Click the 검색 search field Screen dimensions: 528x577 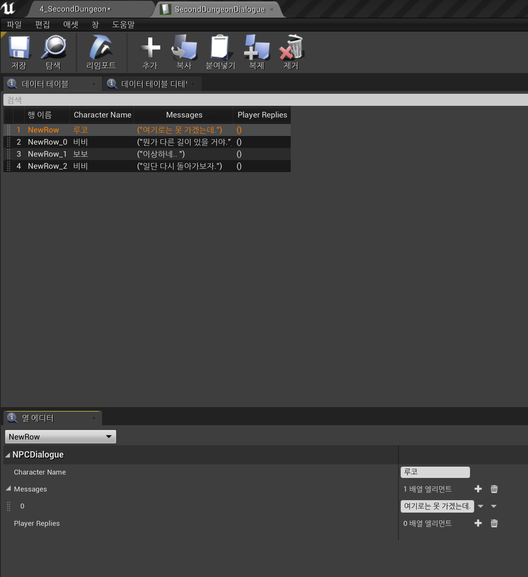pyautogui.click(x=264, y=100)
